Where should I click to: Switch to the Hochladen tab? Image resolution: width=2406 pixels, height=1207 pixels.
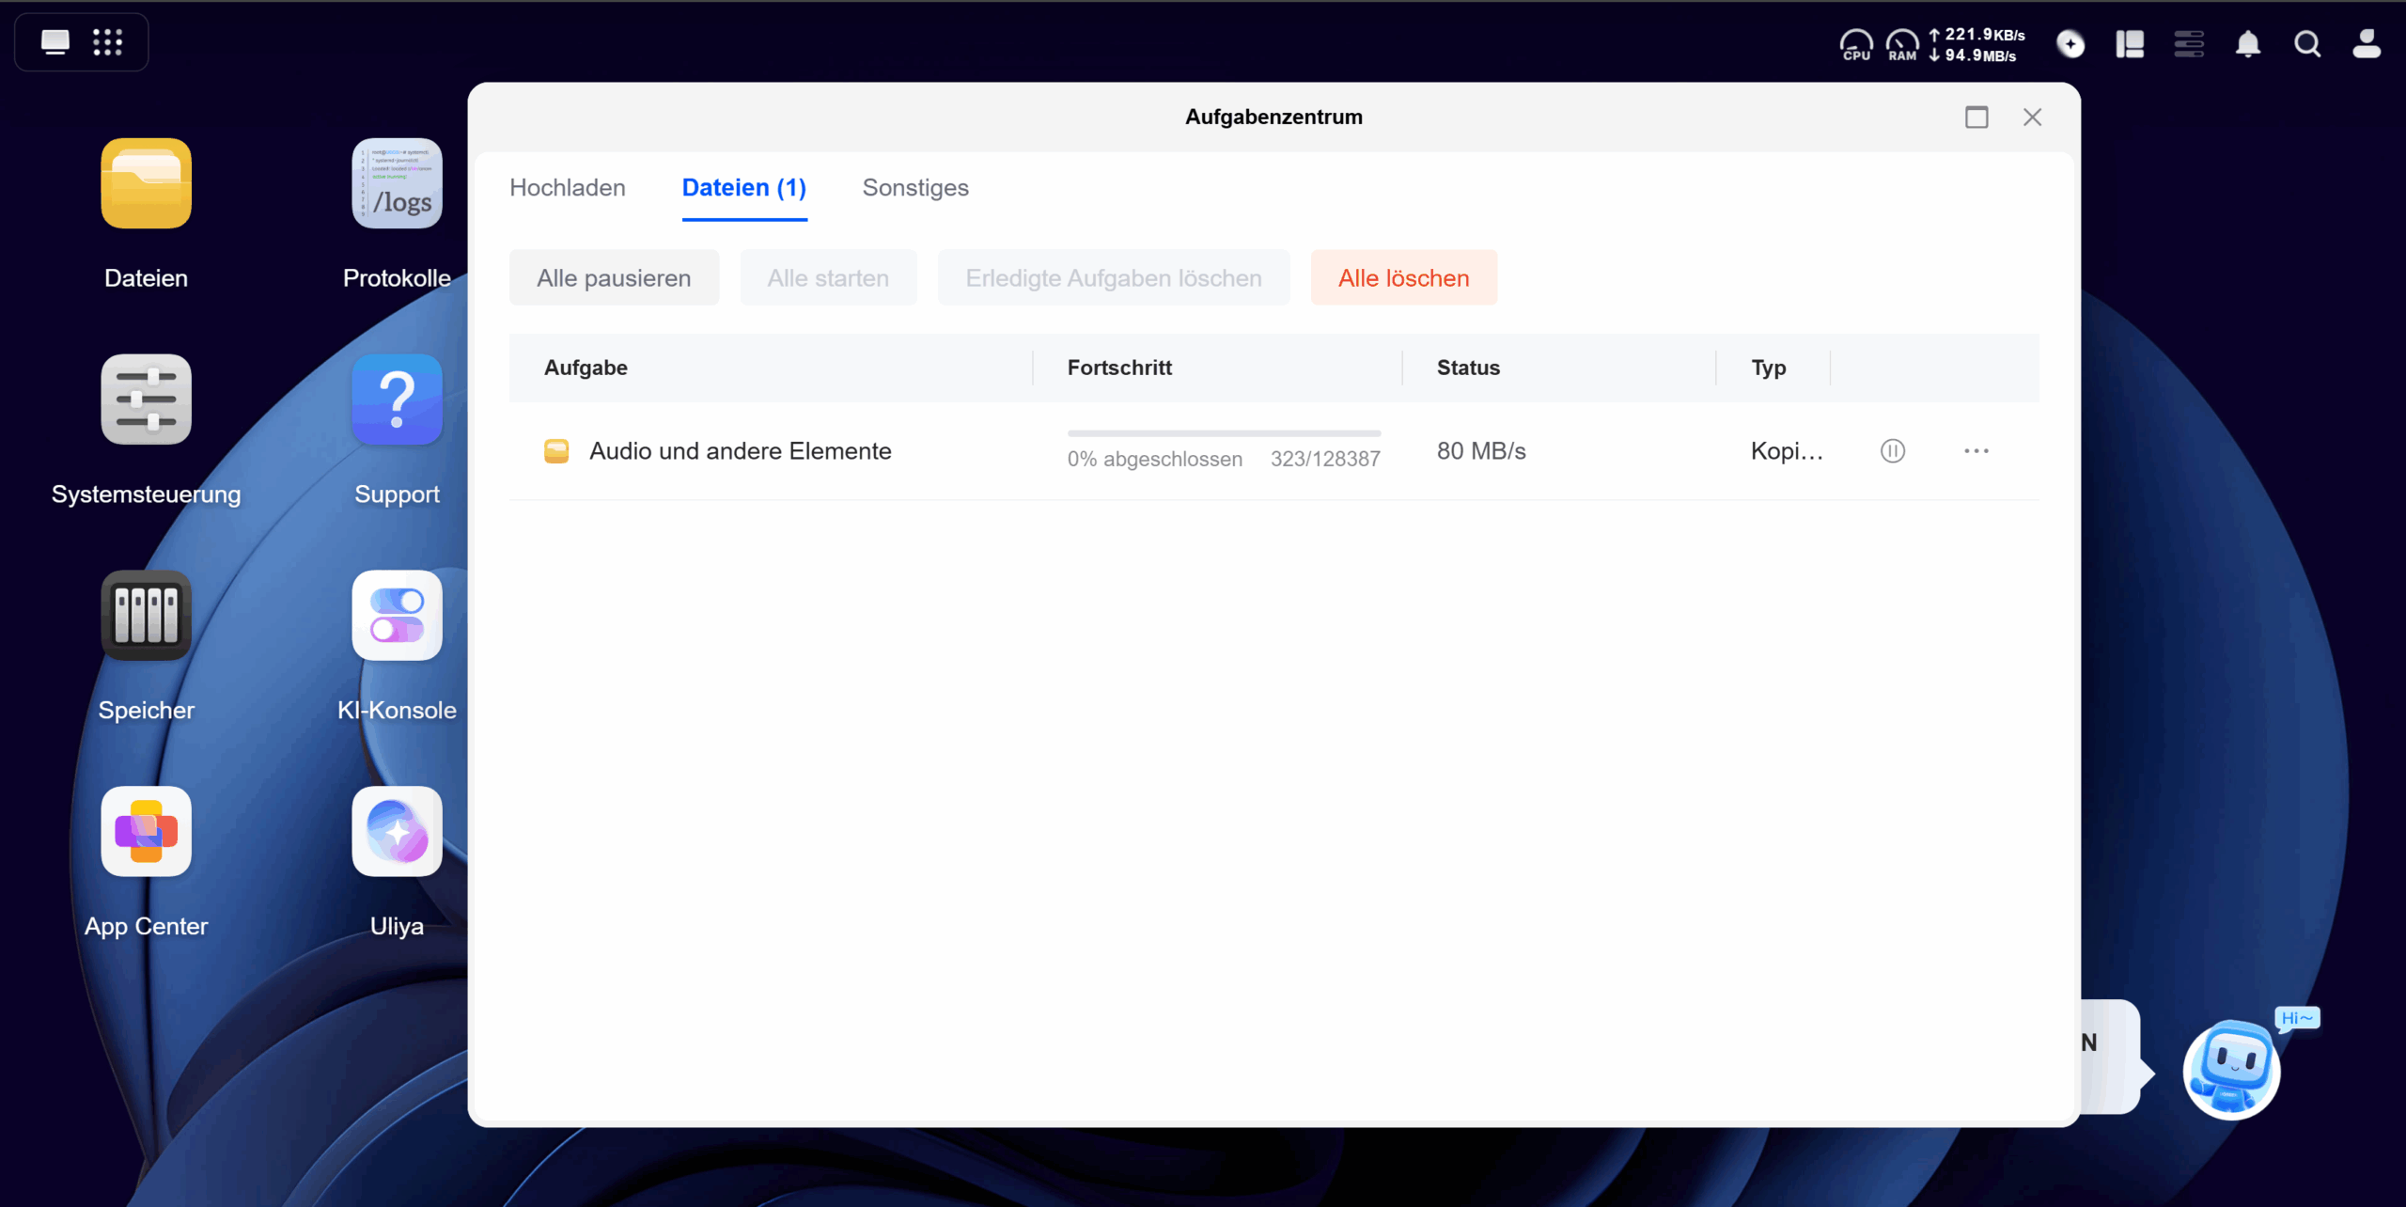coord(567,188)
